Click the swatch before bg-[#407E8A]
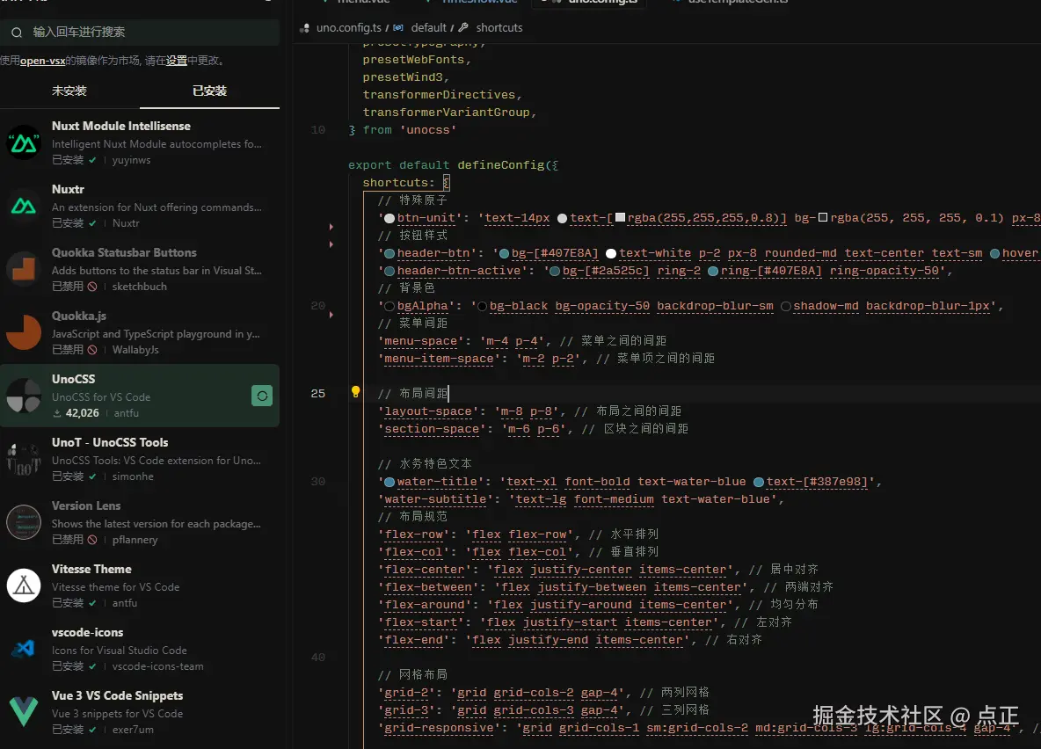The image size is (1041, 749). click(x=504, y=254)
